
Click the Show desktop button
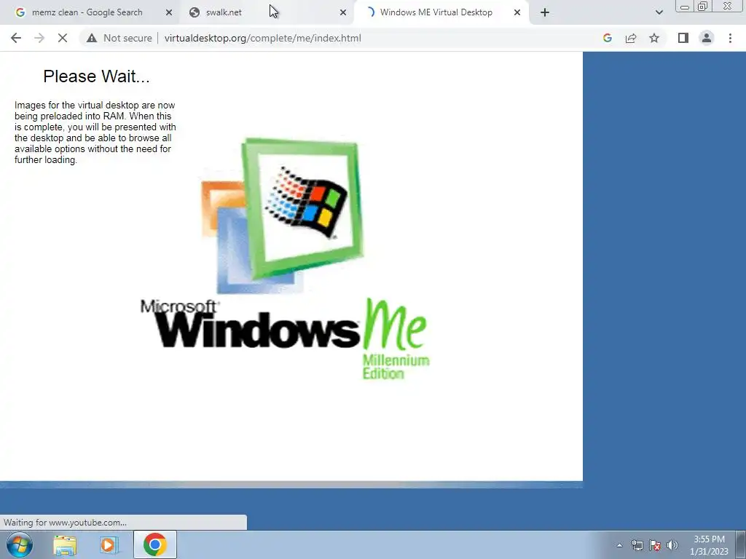click(741, 544)
